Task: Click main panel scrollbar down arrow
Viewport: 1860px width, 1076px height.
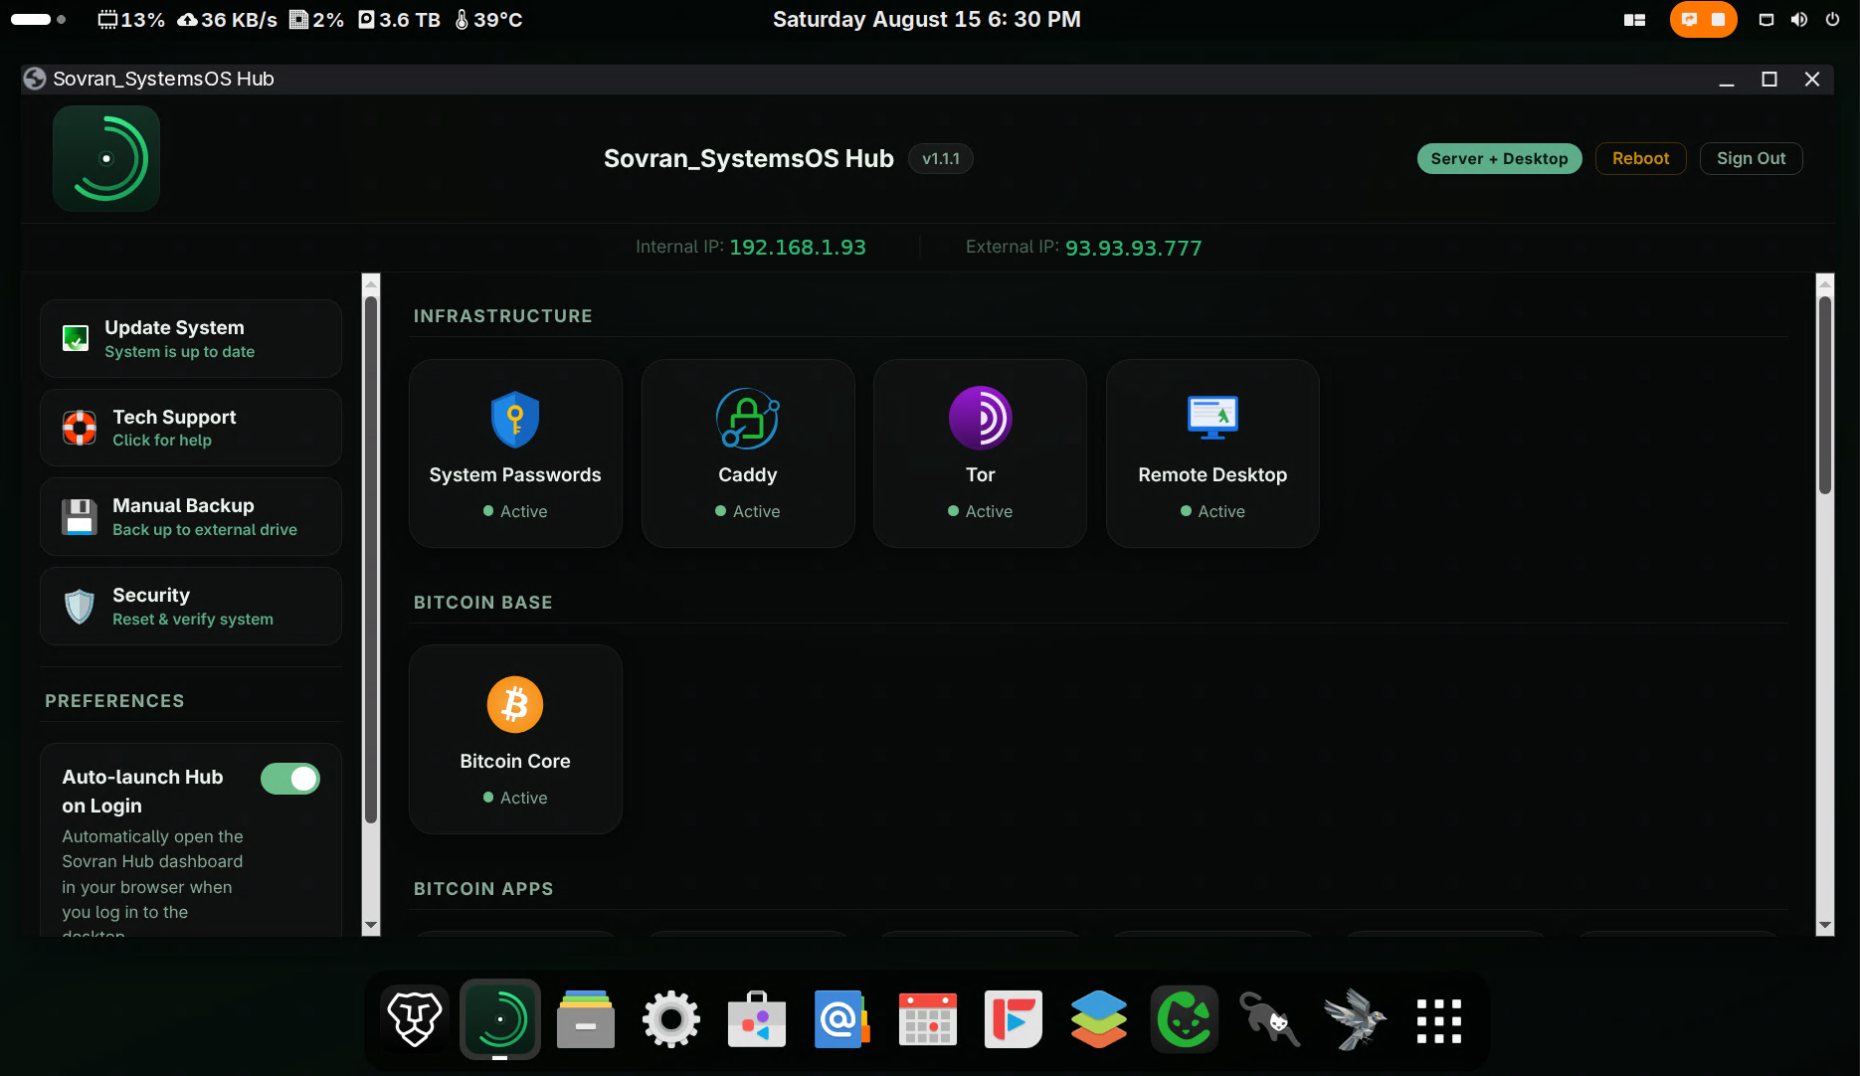Action: point(1825,925)
